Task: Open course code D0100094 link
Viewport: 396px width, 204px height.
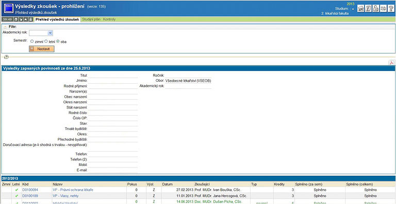Action: [30, 190]
